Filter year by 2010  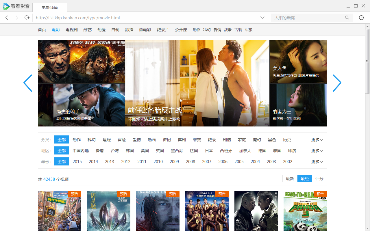pyautogui.click(x=158, y=162)
